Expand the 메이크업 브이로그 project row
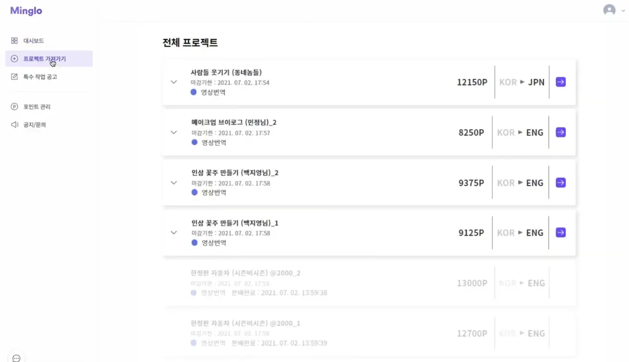This screenshot has height=362, width=629. pos(174,132)
